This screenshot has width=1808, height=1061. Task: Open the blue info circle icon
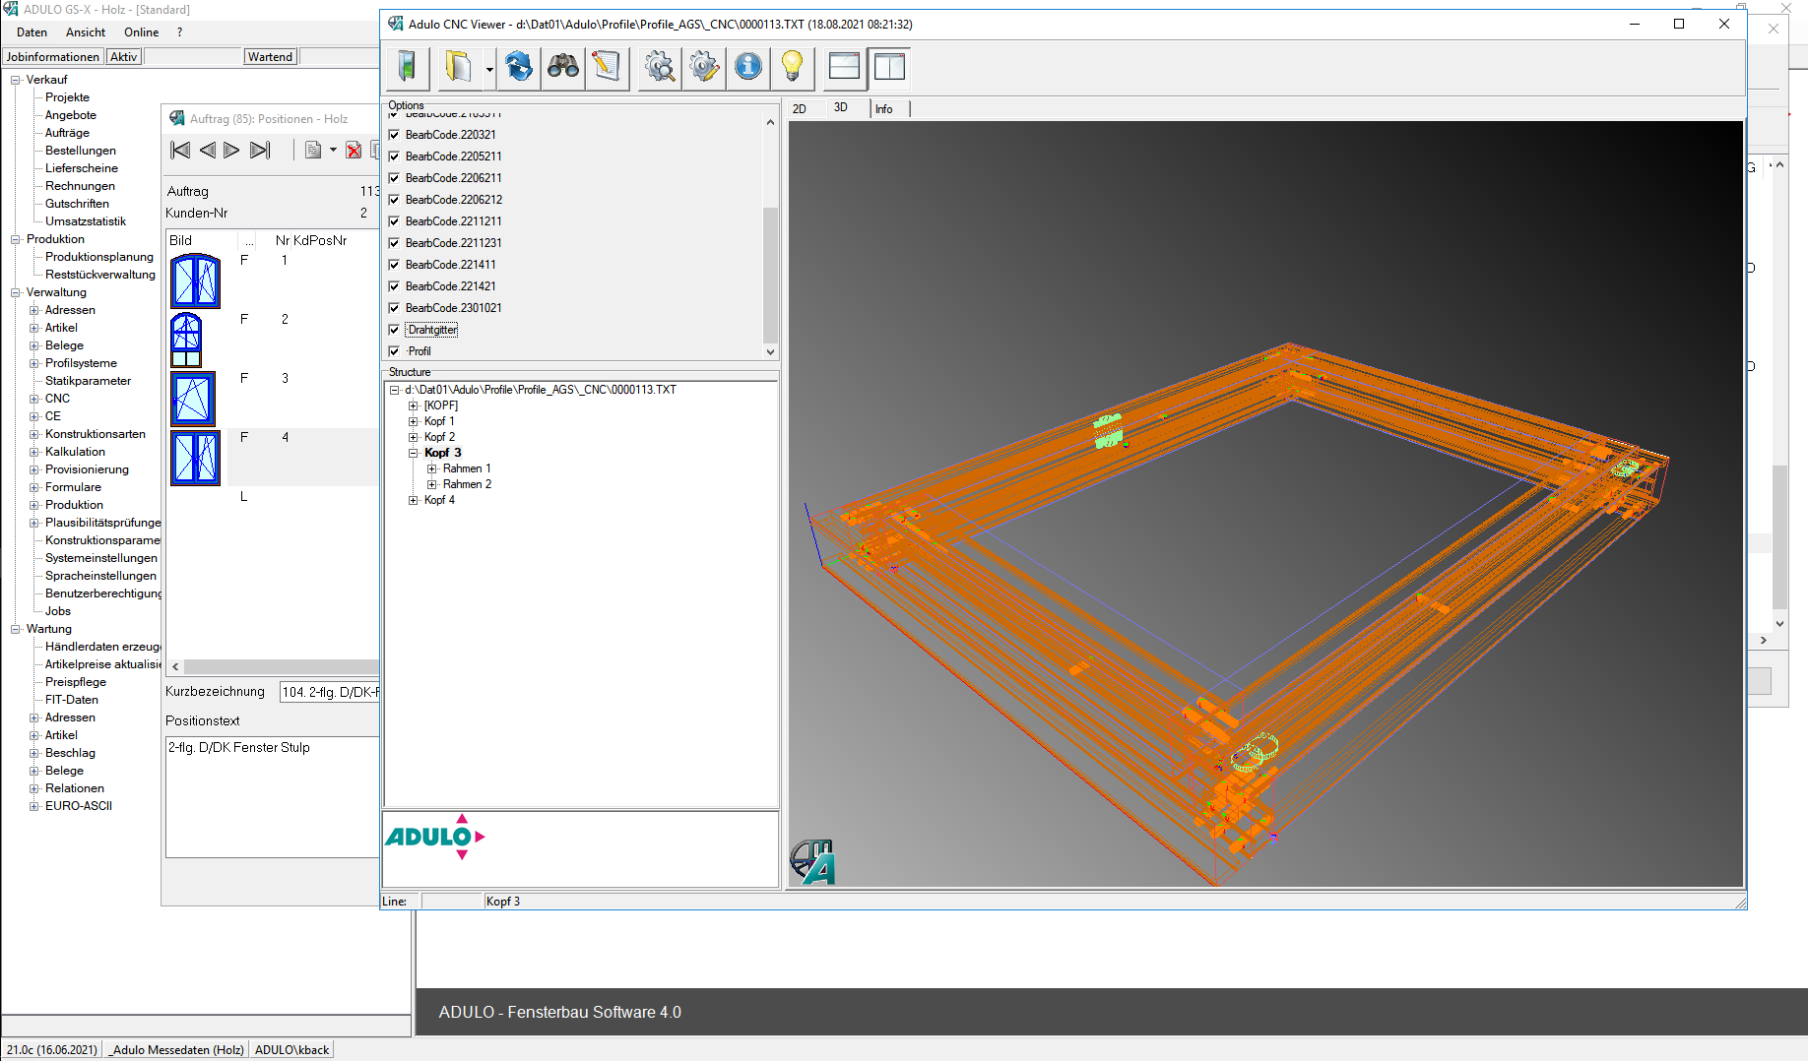click(748, 67)
